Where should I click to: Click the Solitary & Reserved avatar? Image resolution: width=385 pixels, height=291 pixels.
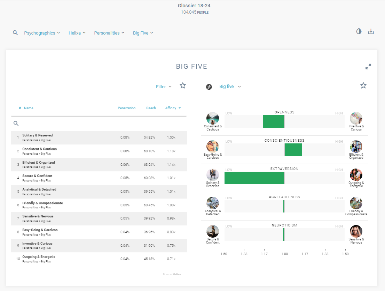[x=213, y=175]
